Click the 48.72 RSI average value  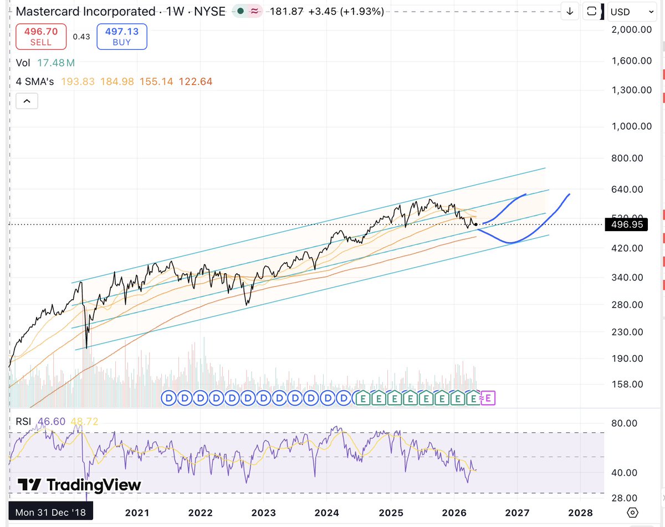(84, 422)
